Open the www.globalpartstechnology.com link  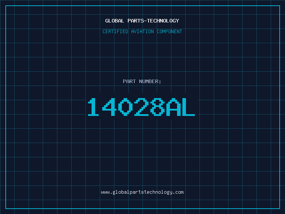click(142, 192)
